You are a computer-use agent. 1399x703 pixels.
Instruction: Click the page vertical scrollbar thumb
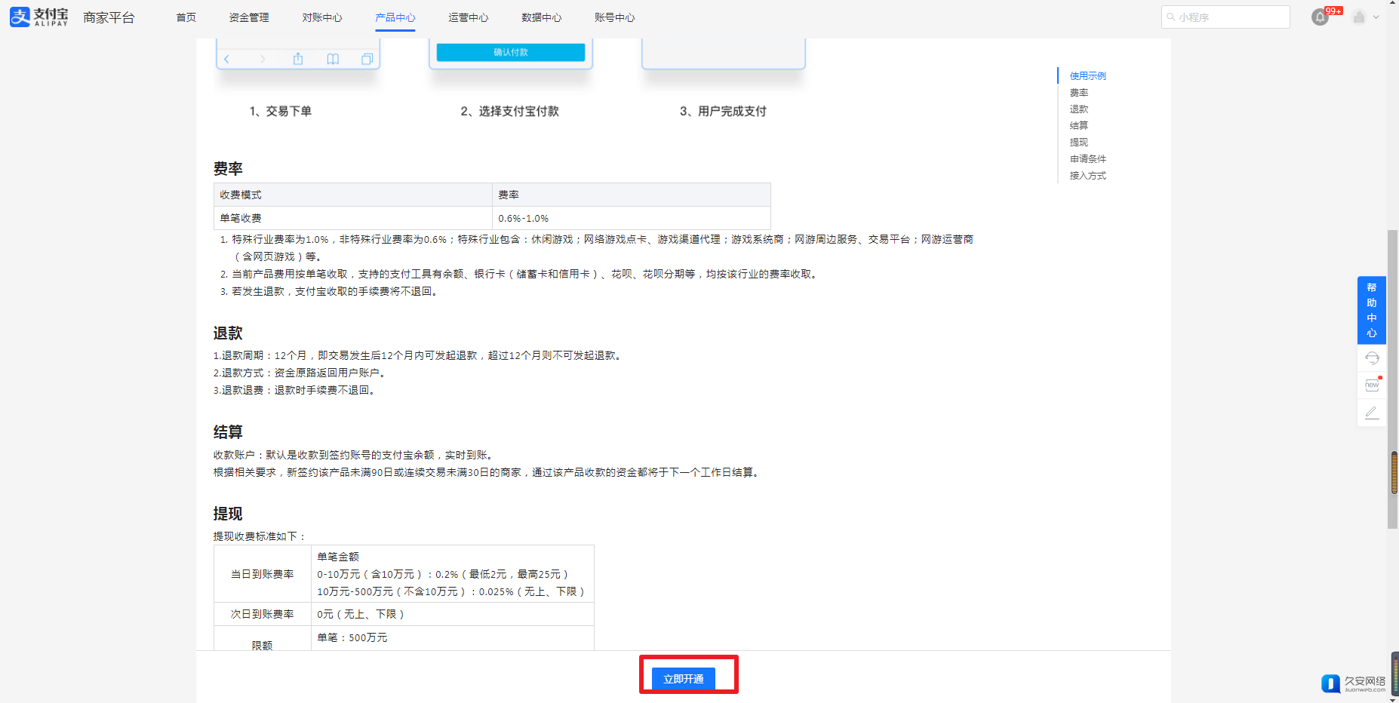click(x=1393, y=377)
